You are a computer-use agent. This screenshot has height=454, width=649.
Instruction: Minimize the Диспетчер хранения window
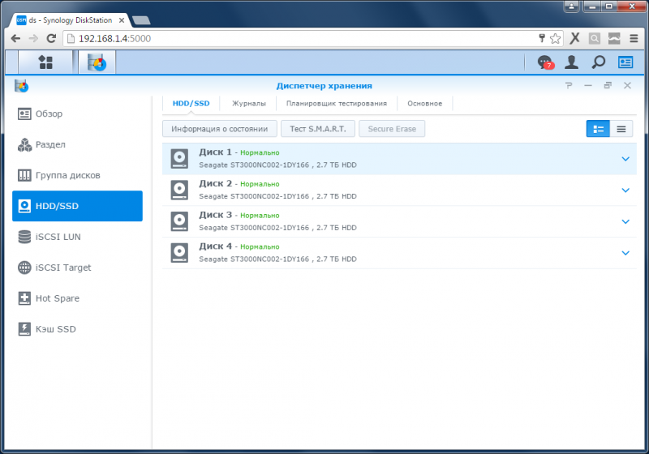tap(588, 85)
